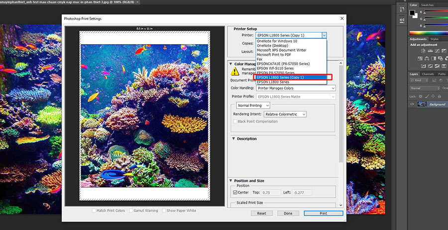The width and height of the screenshot is (448, 230).
Task: Switch to the Channels tab
Action: point(429,74)
